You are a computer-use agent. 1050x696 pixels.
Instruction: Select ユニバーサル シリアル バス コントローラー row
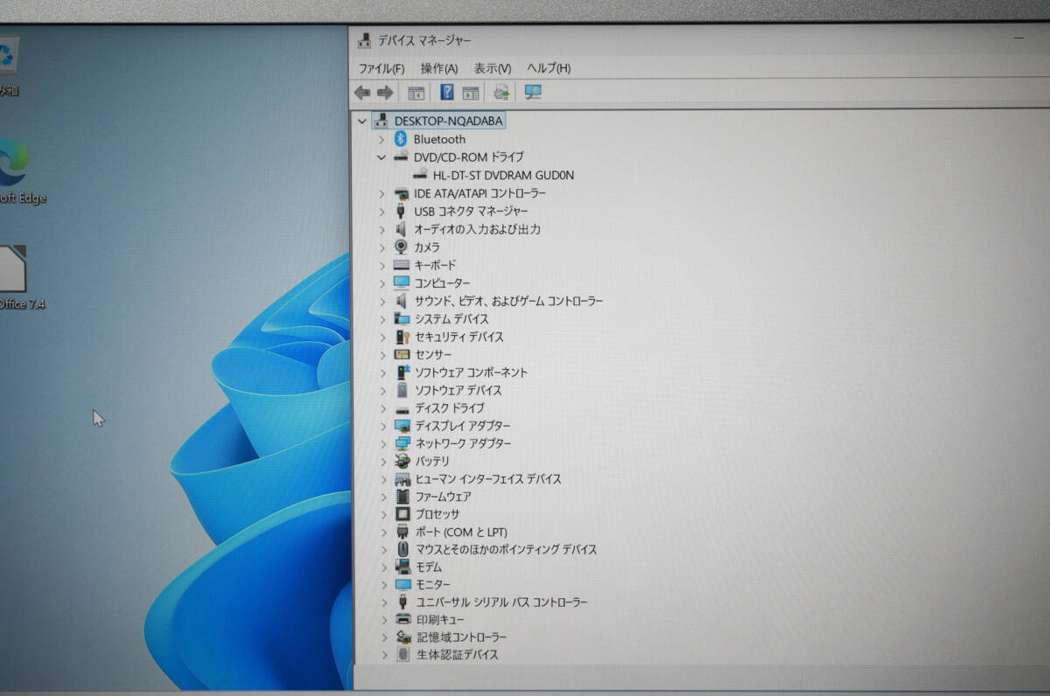pos(502,602)
